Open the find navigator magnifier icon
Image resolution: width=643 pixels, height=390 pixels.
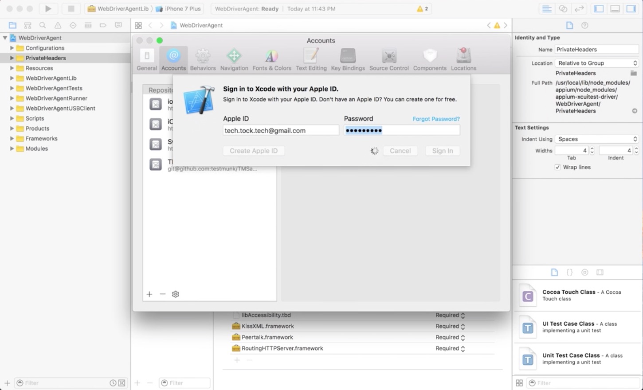pos(43,25)
